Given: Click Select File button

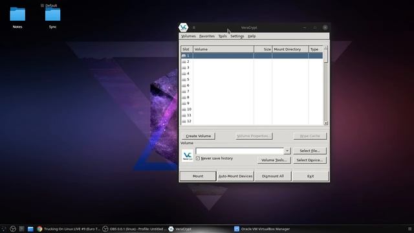Looking at the screenshot, I should tap(310, 151).
